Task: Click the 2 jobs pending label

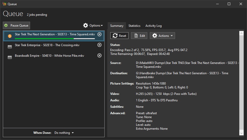Action: pyautogui.click(x=37, y=15)
